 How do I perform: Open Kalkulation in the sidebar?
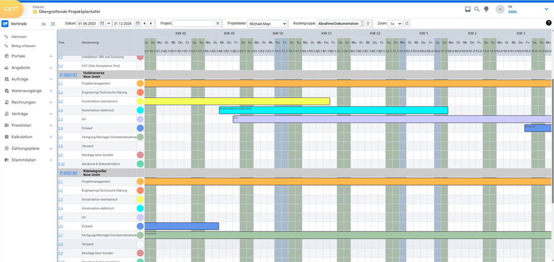pyautogui.click(x=22, y=137)
